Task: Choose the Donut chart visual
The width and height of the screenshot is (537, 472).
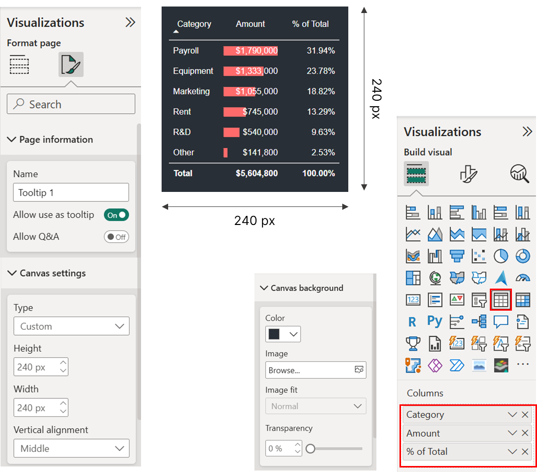Action: pyautogui.click(x=522, y=256)
